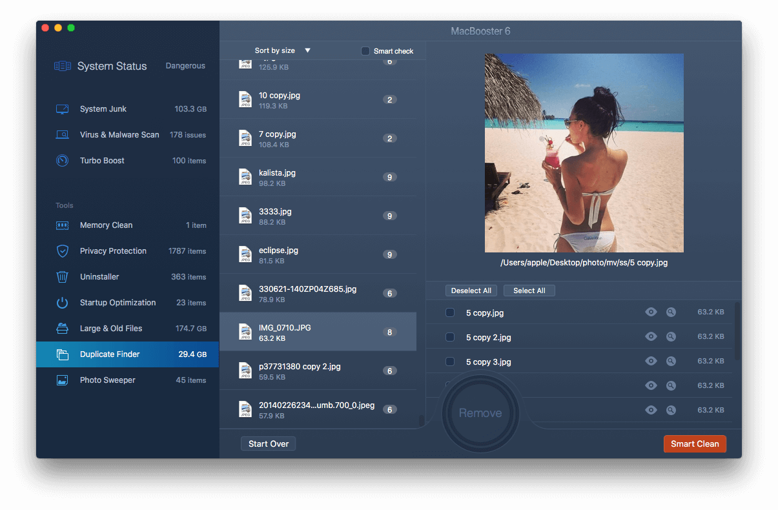Click the Select All button
Viewport: 778px width, 510px height.
tap(529, 291)
